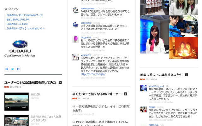The image size is (202, 126).
Task: Share via the Twitter bird icon
Action: tap(13, 69)
